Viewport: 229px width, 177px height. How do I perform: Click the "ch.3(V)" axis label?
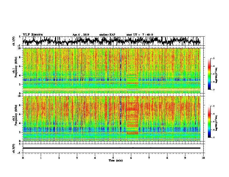(x=14, y=149)
